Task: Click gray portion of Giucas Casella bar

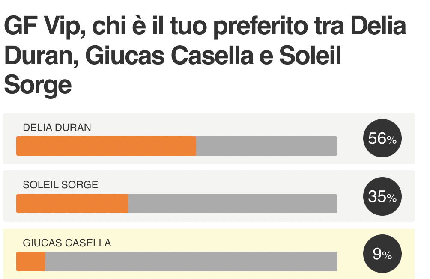Action: [191, 261]
